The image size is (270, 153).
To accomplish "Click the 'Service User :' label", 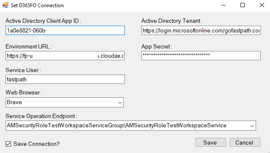I will click(x=23, y=70).
